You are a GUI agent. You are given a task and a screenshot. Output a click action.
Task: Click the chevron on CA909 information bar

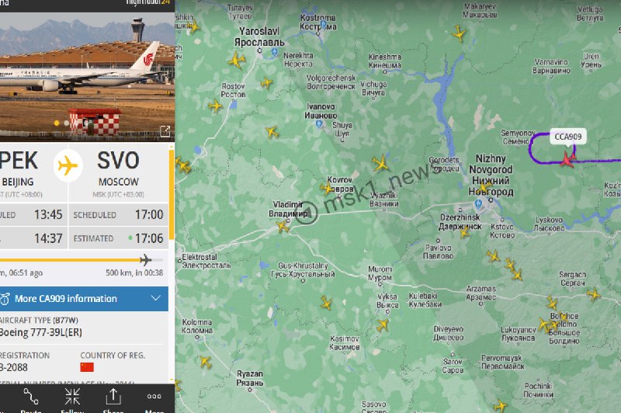pos(156,298)
